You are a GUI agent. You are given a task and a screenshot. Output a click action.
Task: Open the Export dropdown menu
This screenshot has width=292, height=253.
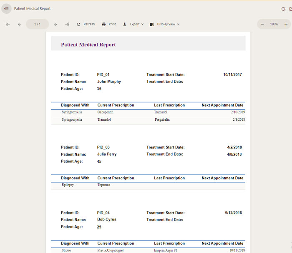pyautogui.click(x=133, y=24)
